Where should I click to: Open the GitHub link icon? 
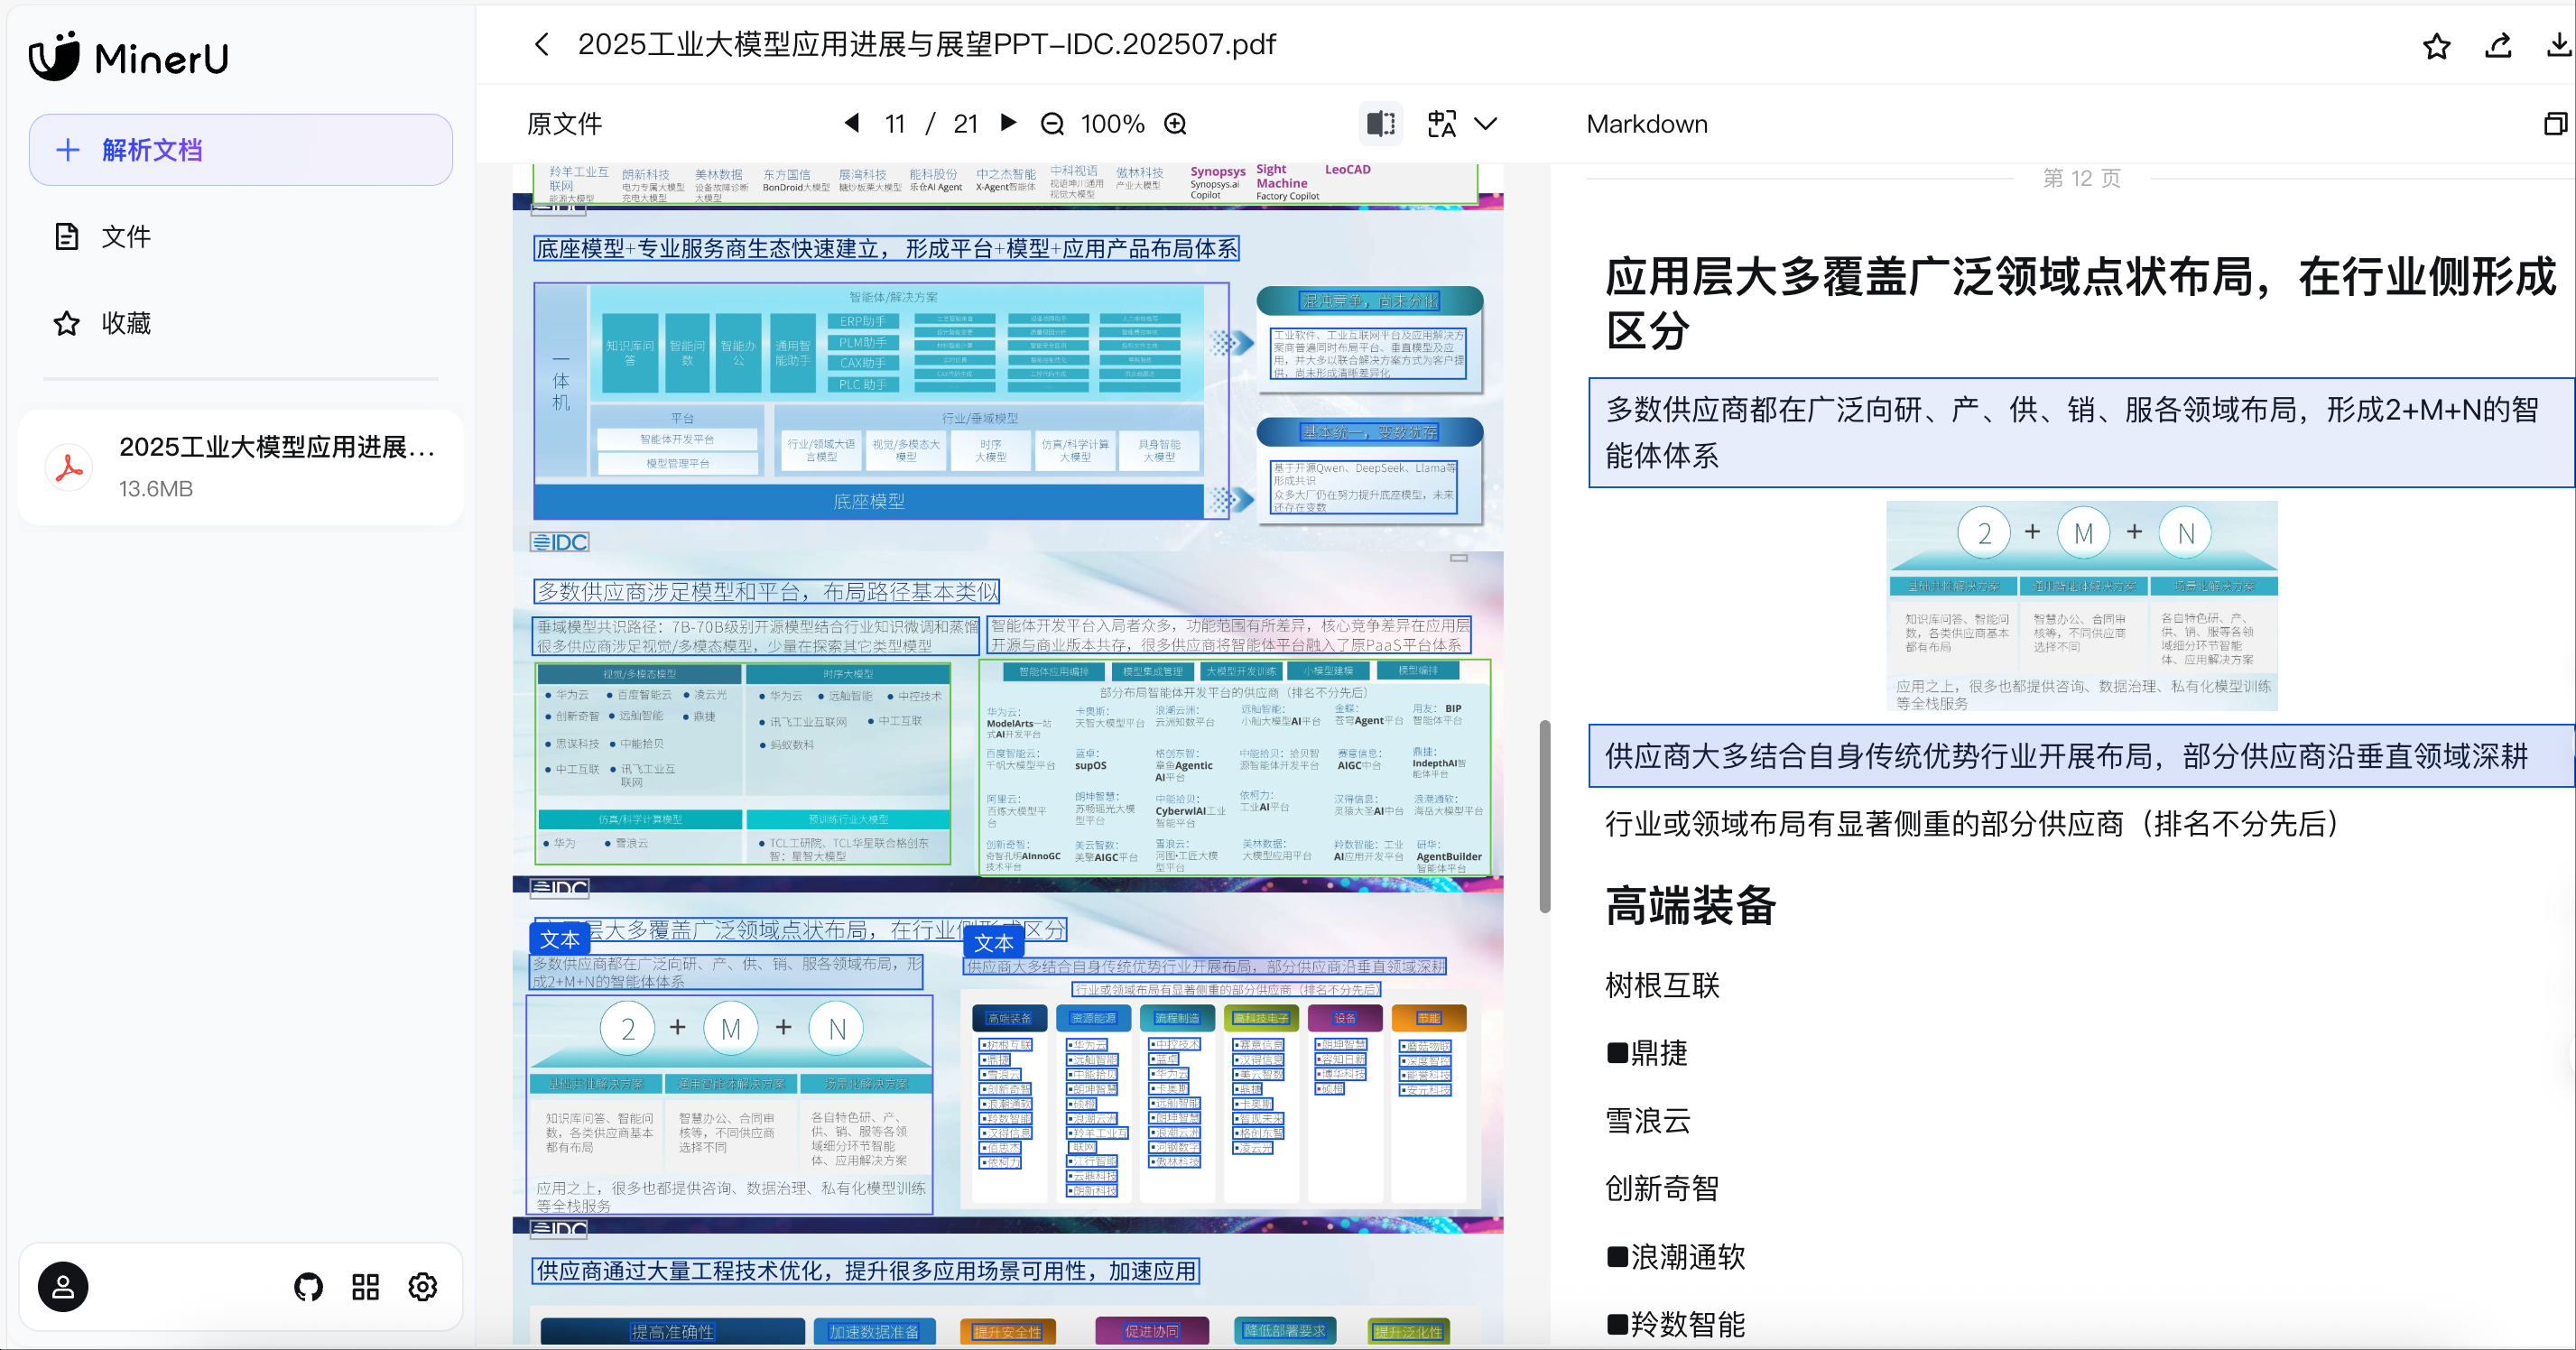click(x=308, y=1286)
